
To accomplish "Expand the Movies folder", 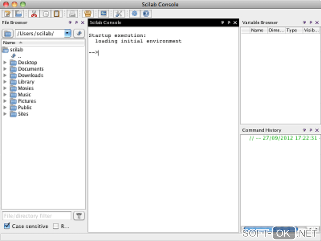I will (5, 88).
